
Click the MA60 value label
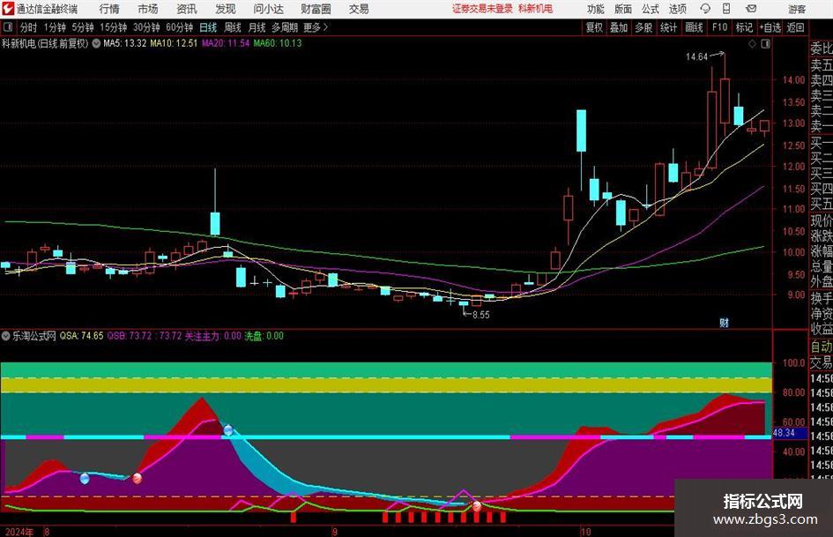click(278, 43)
